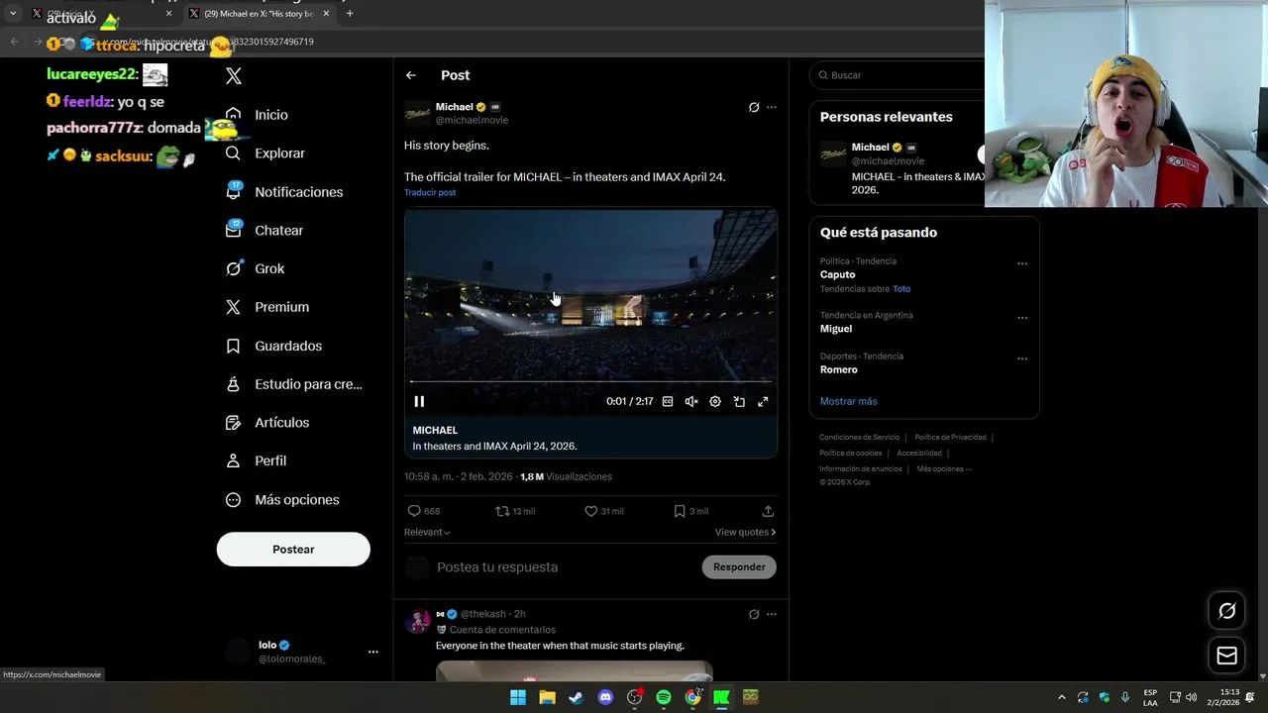Pause the video trailer
Viewport: 1268px width, 713px height.
click(419, 401)
